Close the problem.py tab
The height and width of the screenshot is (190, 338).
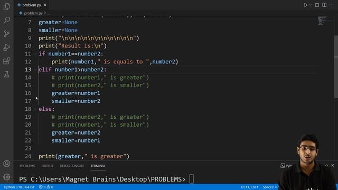(45, 5)
